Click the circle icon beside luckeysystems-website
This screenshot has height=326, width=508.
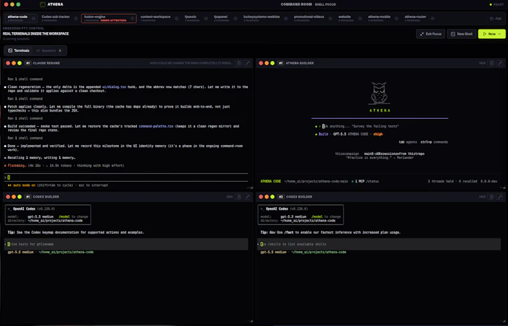pos(286,19)
